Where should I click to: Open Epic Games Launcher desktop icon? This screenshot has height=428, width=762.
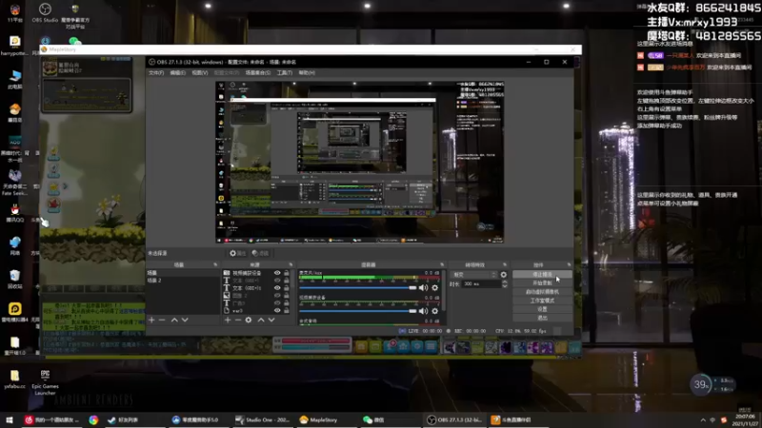45,382
